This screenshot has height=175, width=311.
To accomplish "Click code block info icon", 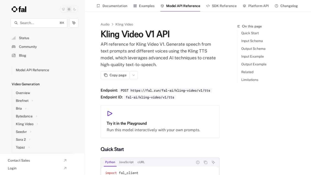I will 198,162.
